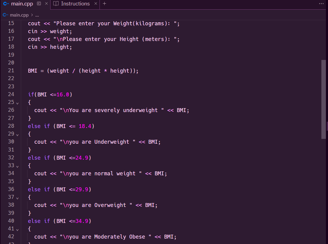Click the breadcrumb ellipsis segment

click(x=37, y=15)
